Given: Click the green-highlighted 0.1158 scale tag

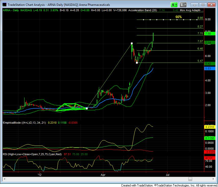Looking at the screenshot, I should click(x=210, y=138).
